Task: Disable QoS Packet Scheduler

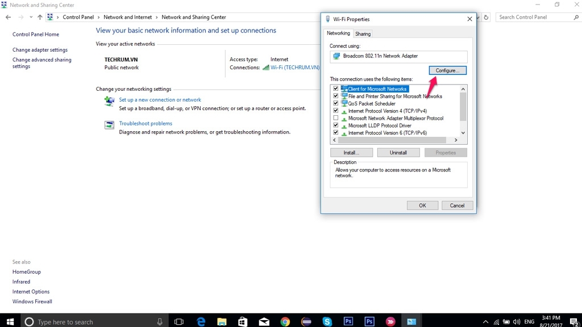Action: [x=335, y=103]
